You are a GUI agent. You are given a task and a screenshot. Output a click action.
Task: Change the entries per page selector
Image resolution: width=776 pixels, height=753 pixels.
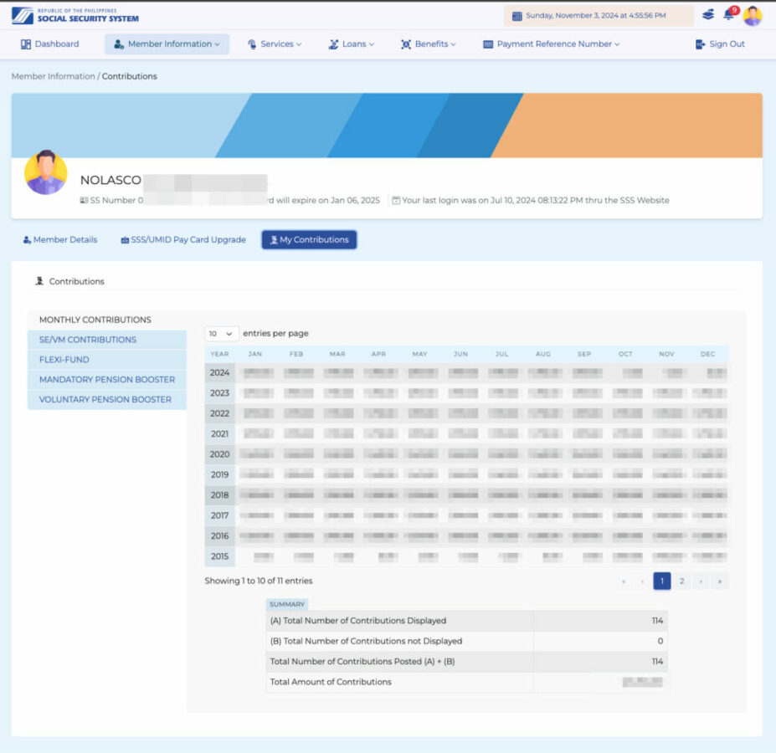point(222,334)
